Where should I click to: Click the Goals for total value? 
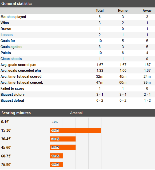[x=100, y=41]
